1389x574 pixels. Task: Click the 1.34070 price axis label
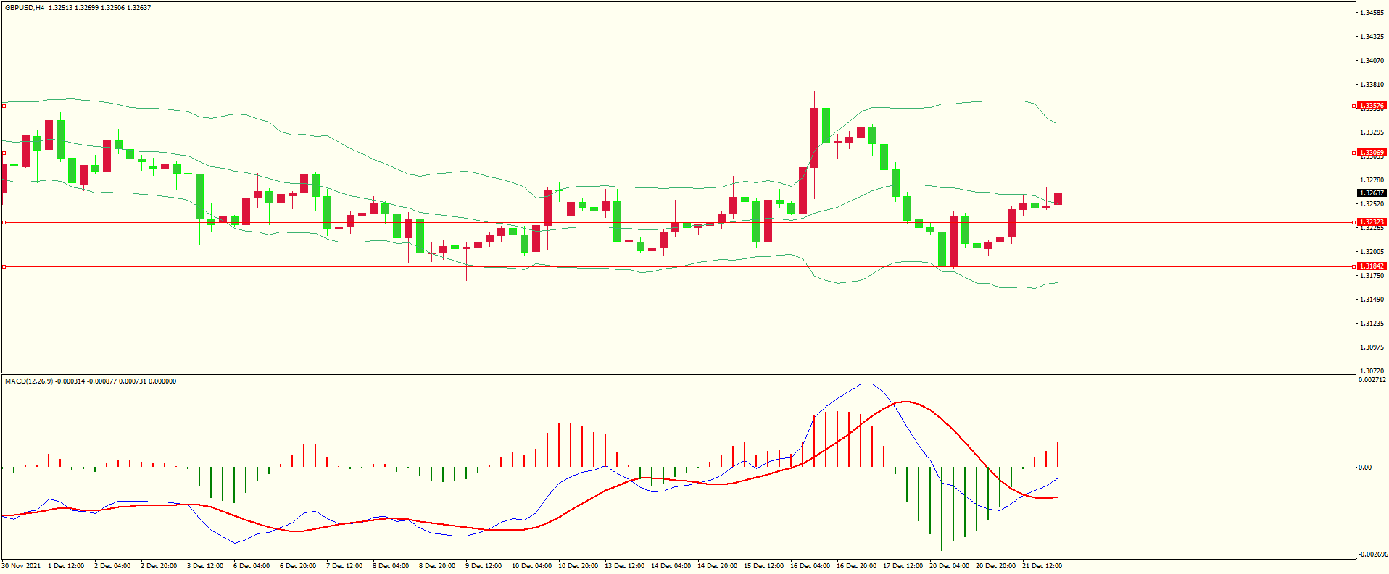[1372, 61]
